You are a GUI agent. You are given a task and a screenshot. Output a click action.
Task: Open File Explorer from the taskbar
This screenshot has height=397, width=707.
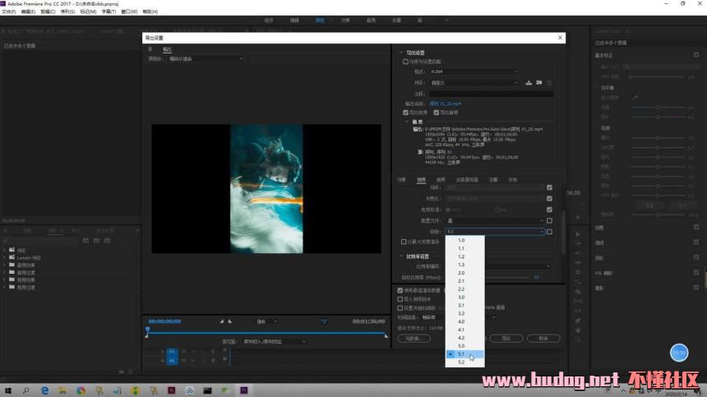point(62,390)
